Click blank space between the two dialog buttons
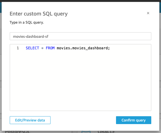Image resolution: width=161 pixels, height=133 pixels. [83, 120]
